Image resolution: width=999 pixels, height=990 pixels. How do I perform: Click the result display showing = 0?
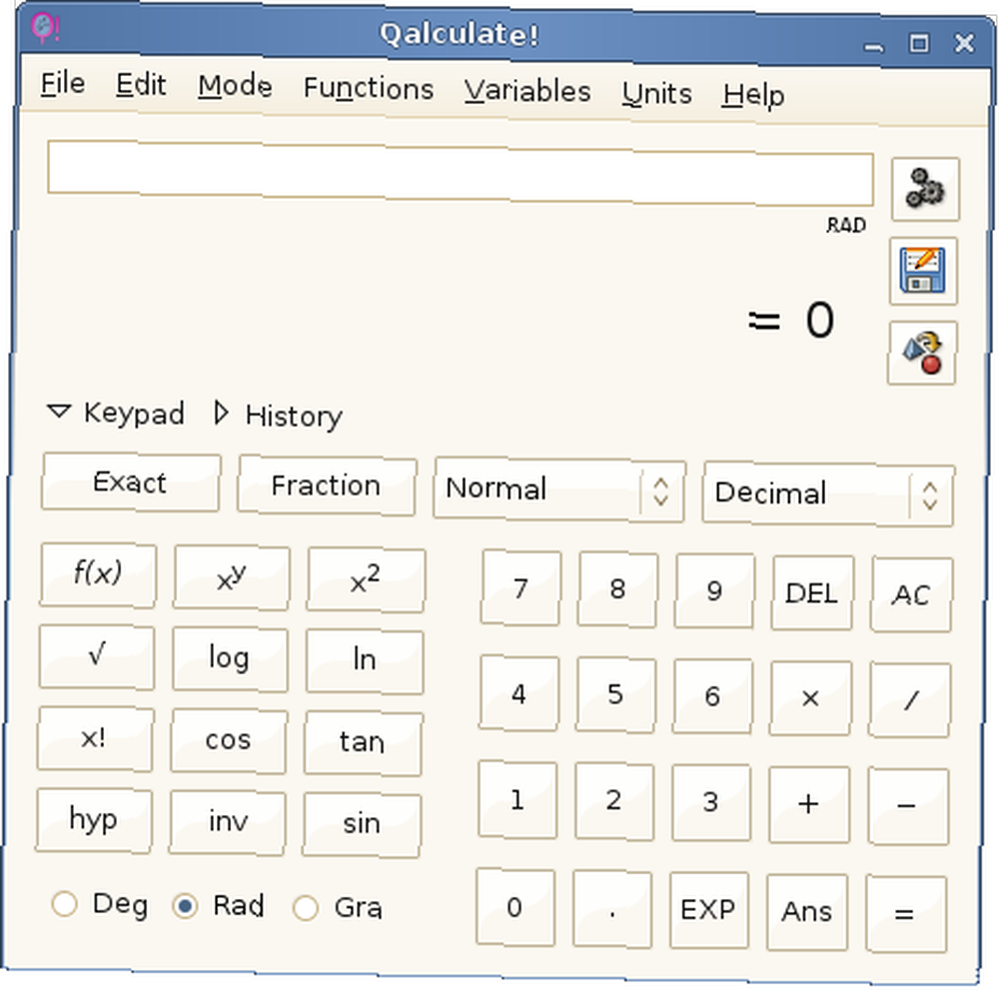tap(790, 320)
